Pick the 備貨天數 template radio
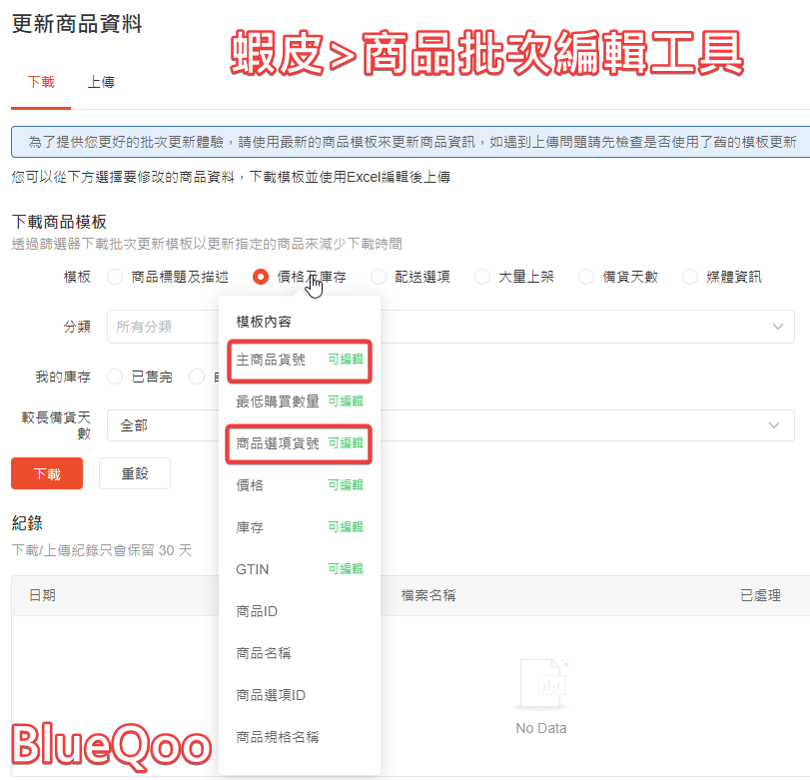This screenshot has height=780, width=810. pos(586,277)
